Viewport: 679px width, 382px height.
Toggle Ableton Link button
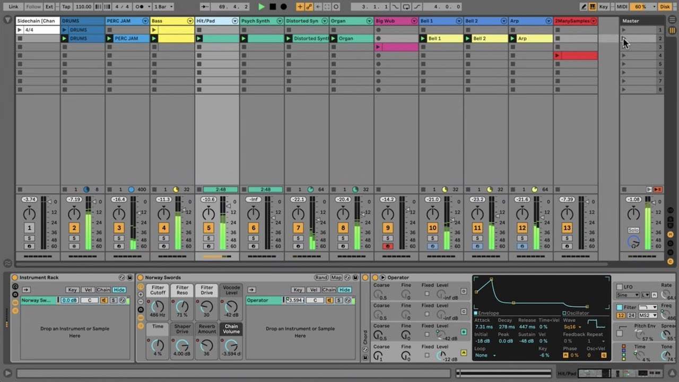coord(13,7)
